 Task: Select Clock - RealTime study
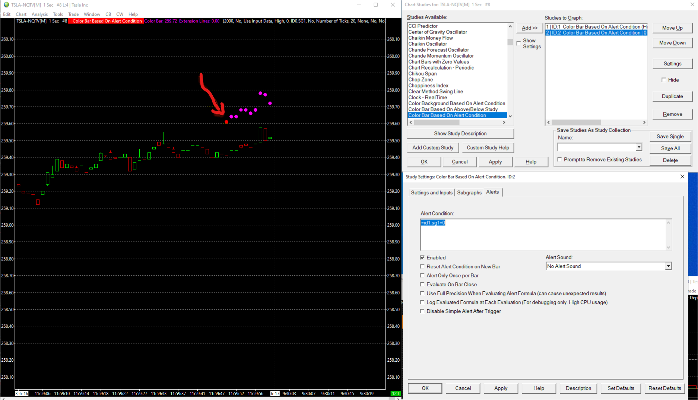click(427, 97)
